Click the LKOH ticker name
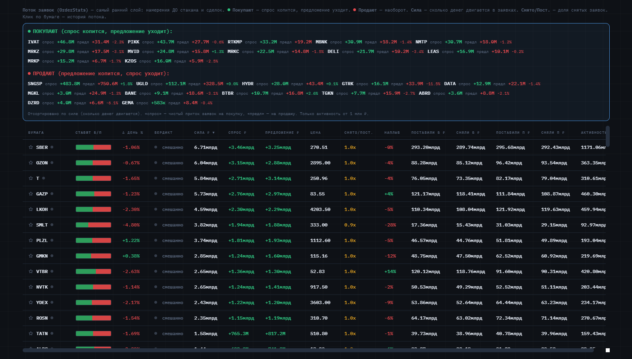This screenshot has height=359, width=632. pyautogui.click(x=42, y=209)
